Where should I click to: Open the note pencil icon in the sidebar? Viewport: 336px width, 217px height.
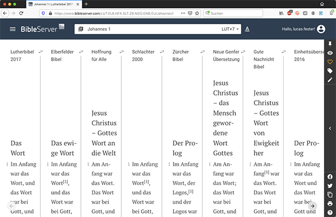(330, 80)
